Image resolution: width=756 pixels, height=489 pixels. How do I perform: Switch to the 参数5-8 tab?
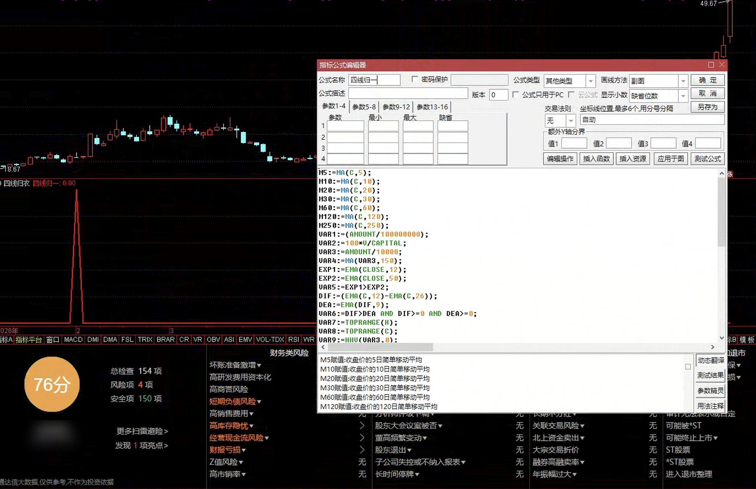(x=364, y=107)
